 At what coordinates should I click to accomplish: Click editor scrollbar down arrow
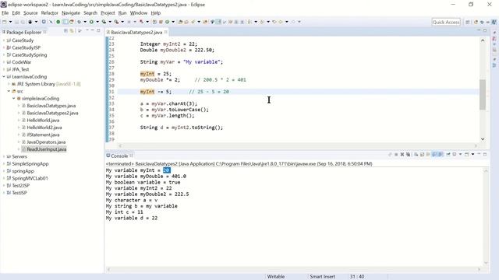click(x=483, y=139)
